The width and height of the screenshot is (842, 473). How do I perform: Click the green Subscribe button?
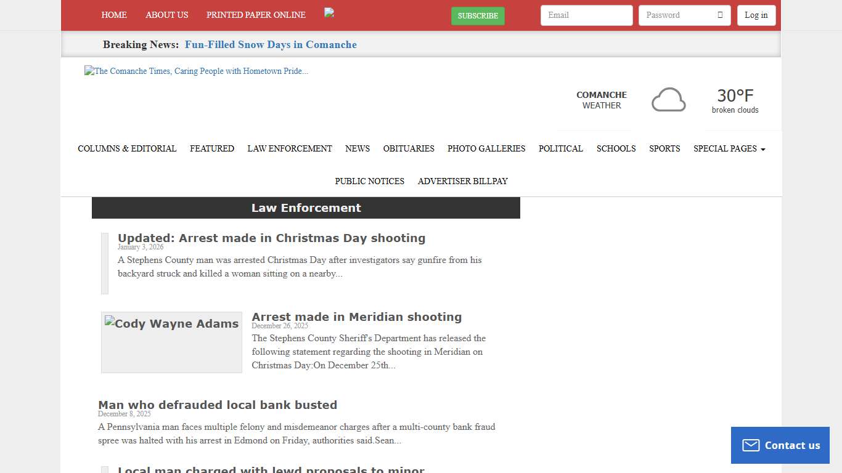click(478, 16)
